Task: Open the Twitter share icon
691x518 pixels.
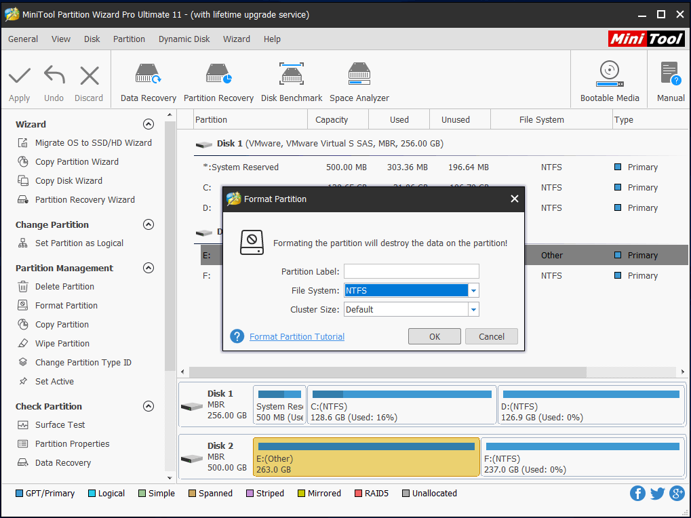Action: pos(657,493)
